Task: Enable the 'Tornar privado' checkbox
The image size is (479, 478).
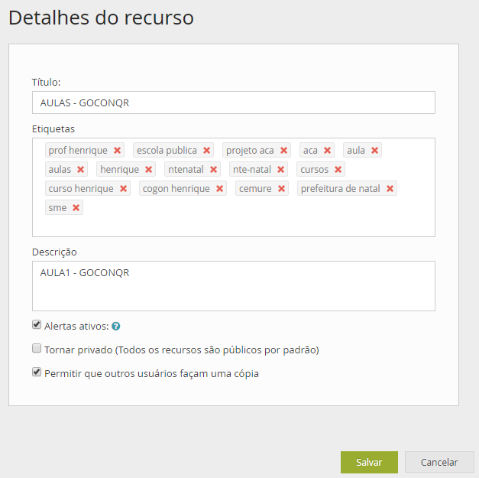Action: pyautogui.click(x=37, y=349)
